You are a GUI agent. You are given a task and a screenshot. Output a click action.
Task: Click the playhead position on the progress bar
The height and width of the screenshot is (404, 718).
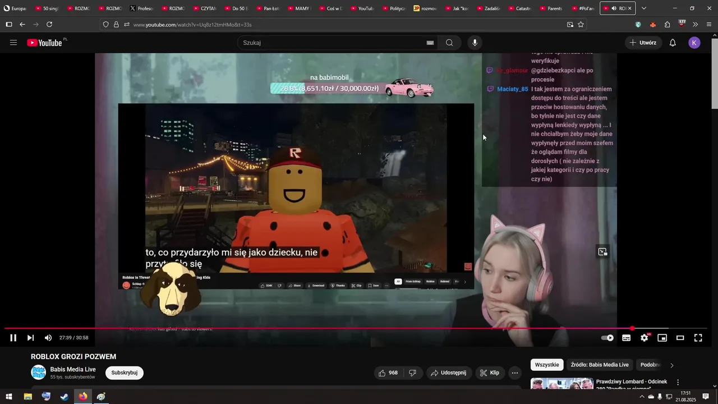[x=632, y=328]
